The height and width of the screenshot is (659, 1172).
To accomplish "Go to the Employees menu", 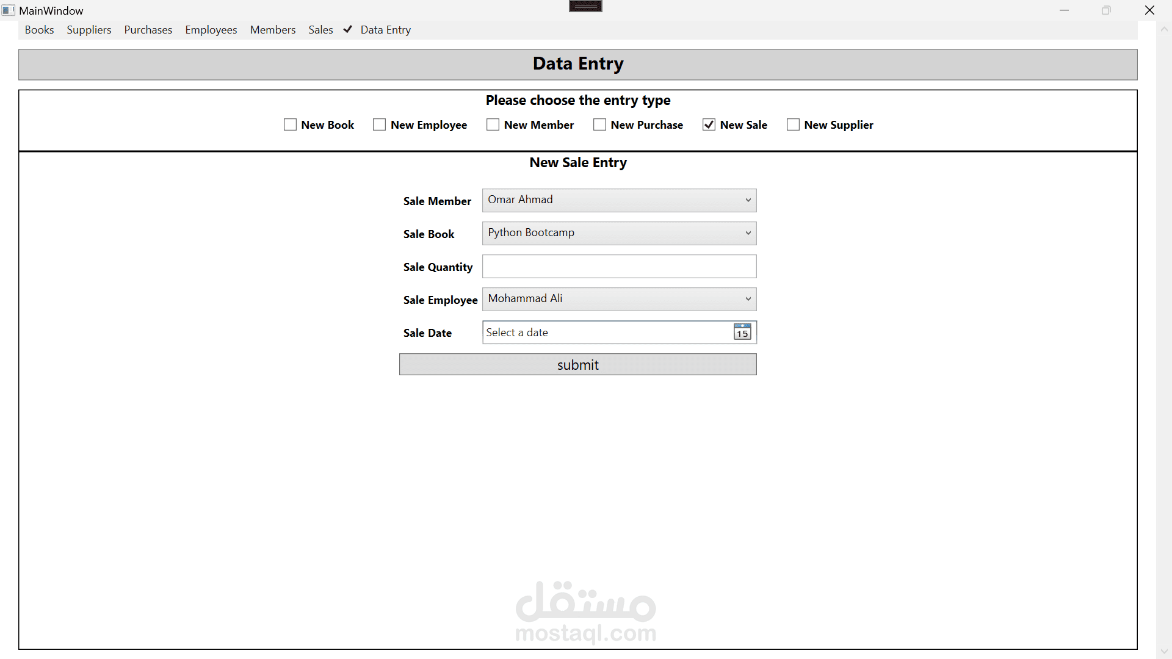I will point(211,30).
